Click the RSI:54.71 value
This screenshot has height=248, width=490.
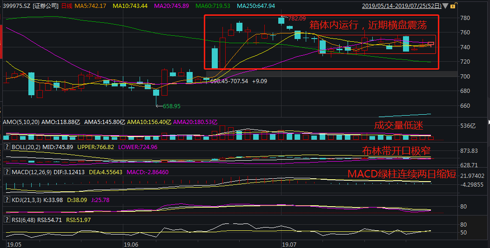49,220
